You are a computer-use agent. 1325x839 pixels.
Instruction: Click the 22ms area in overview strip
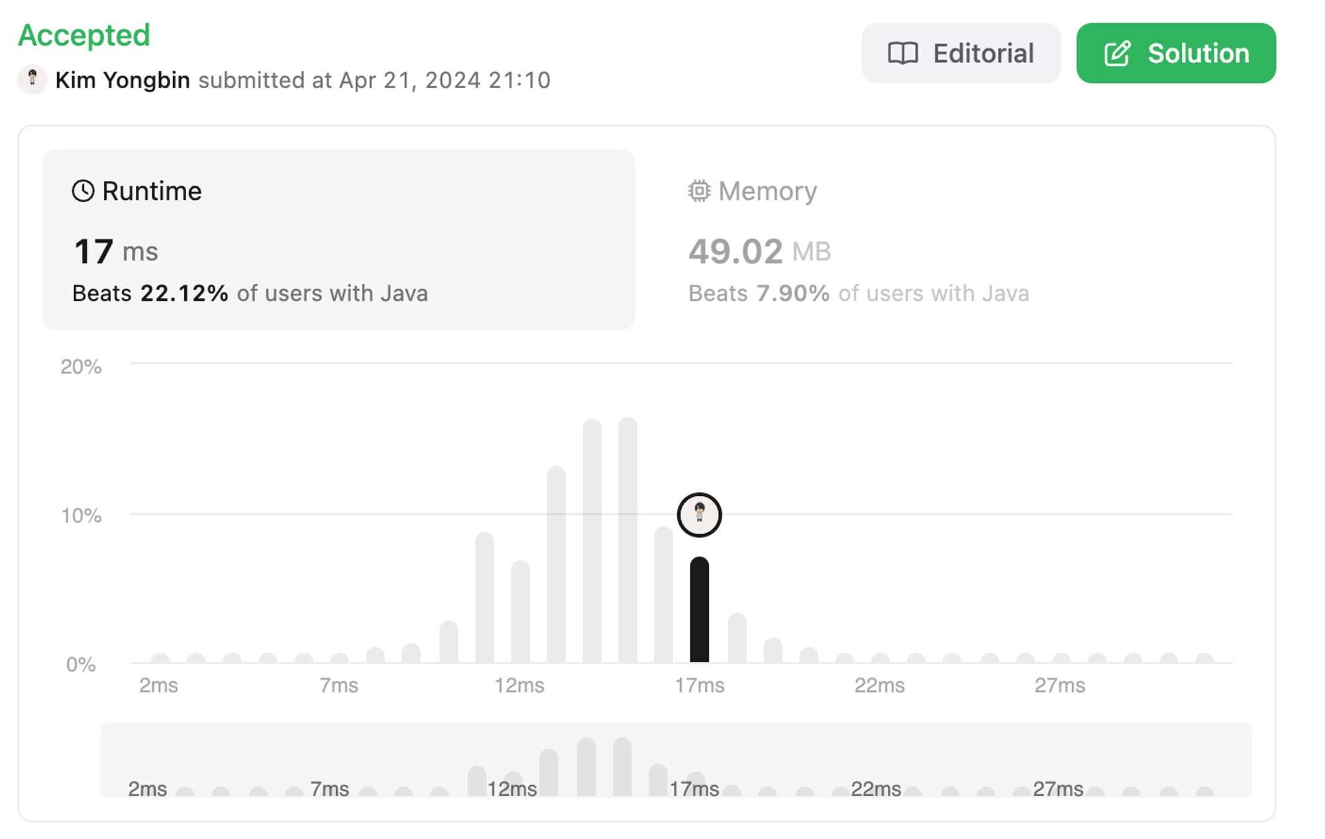(876, 789)
